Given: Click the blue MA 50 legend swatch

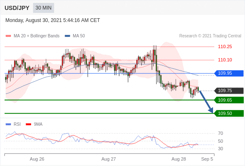Looking at the screenshot, I should pyautogui.click(x=67, y=36).
